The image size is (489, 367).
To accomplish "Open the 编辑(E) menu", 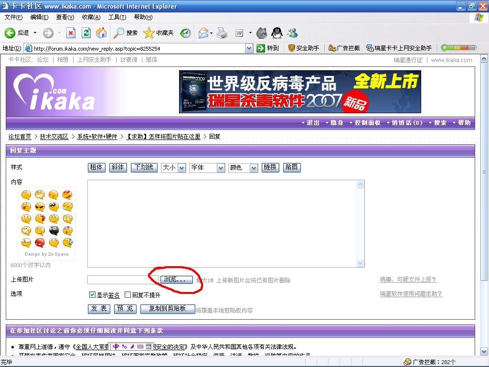I will pyautogui.click(x=39, y=17).
